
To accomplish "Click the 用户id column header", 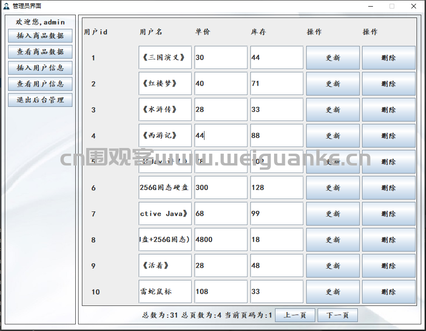I will (x=96, y=32).
